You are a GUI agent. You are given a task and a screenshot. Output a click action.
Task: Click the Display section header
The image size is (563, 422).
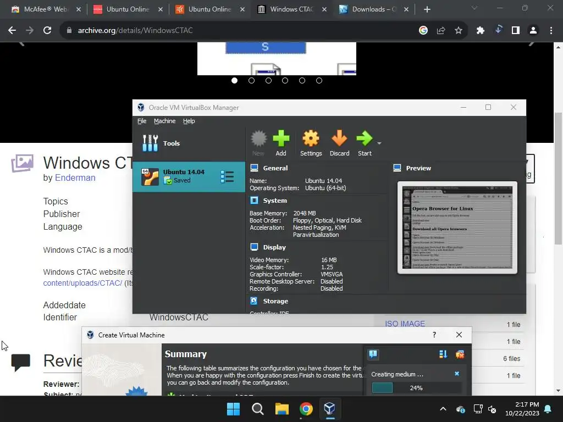pyautogui.click(x=274, y=247)
